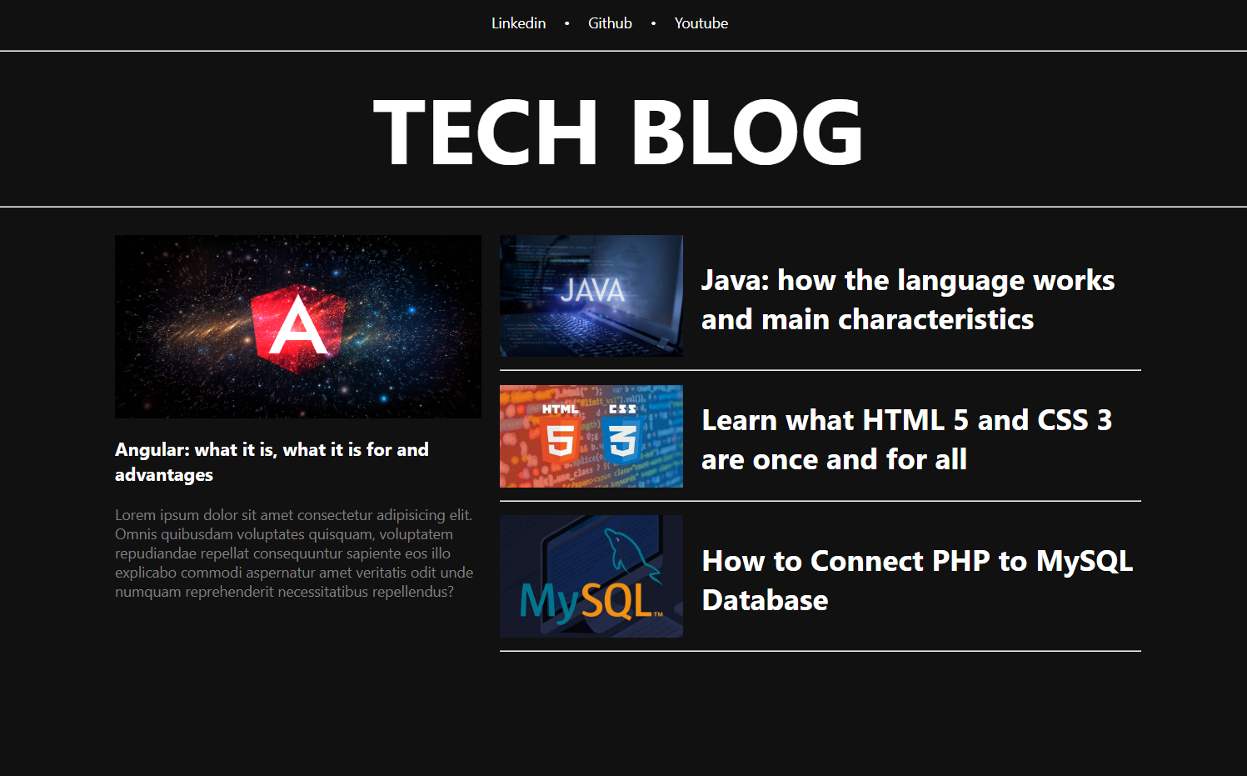Open the Youtube link

(x=701, y=23)
